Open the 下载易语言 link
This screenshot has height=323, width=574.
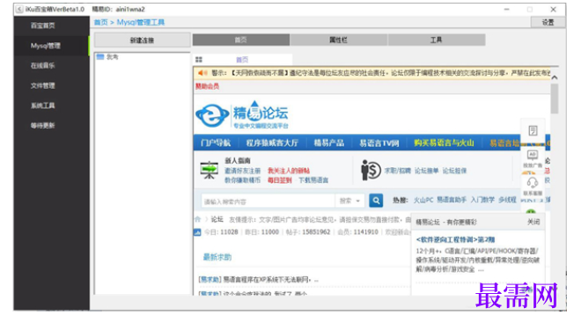[x=313, y=180]
